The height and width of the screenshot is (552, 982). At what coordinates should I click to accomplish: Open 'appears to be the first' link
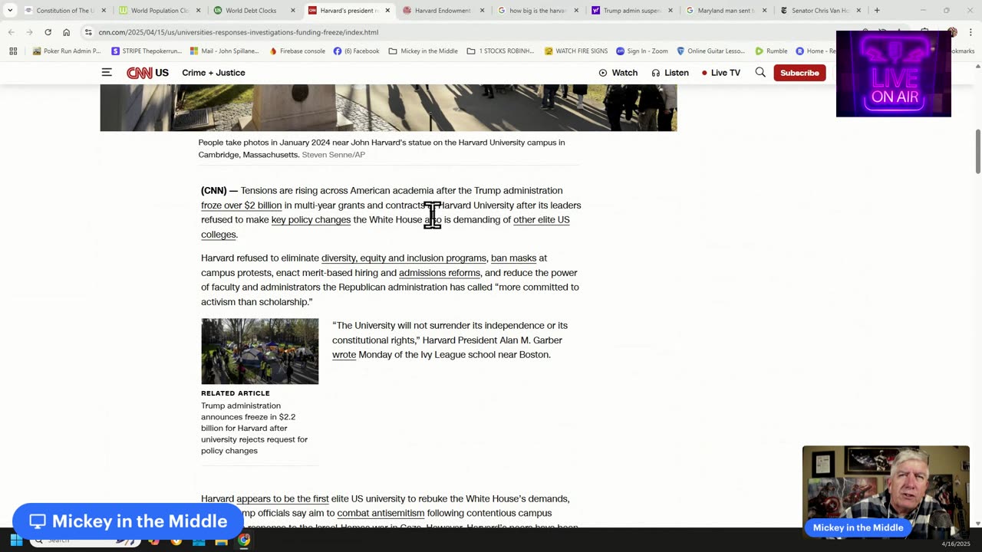pyautogui.click(x=282, y=499)
